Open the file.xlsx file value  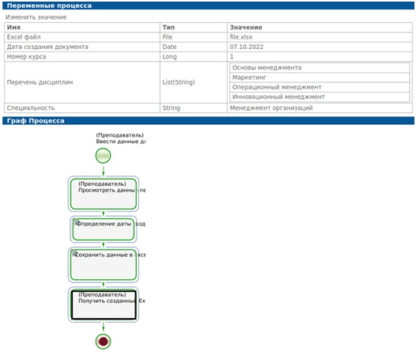coord(241,37)
